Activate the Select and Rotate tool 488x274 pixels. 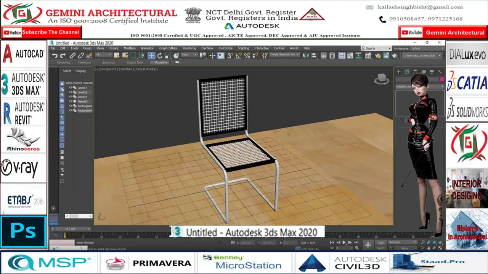click(160, 56)
